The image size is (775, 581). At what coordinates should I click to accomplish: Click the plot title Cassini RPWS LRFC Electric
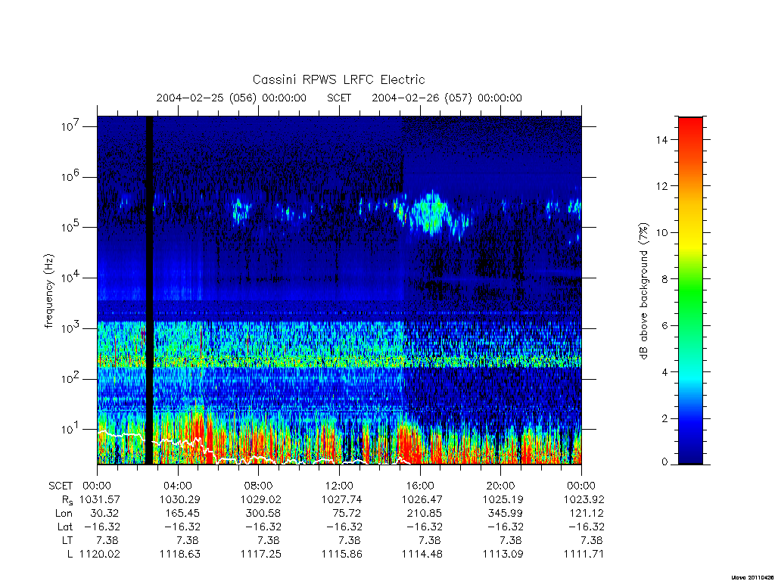(x=338, y=79)
